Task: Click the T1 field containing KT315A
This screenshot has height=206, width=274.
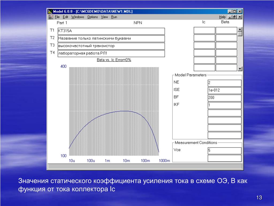Action: pyautogui.click(x=111, y=31)
